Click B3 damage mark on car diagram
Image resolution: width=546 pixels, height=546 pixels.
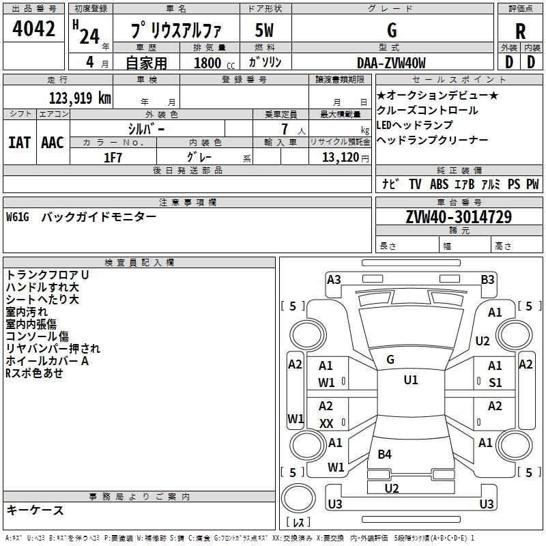487,280
